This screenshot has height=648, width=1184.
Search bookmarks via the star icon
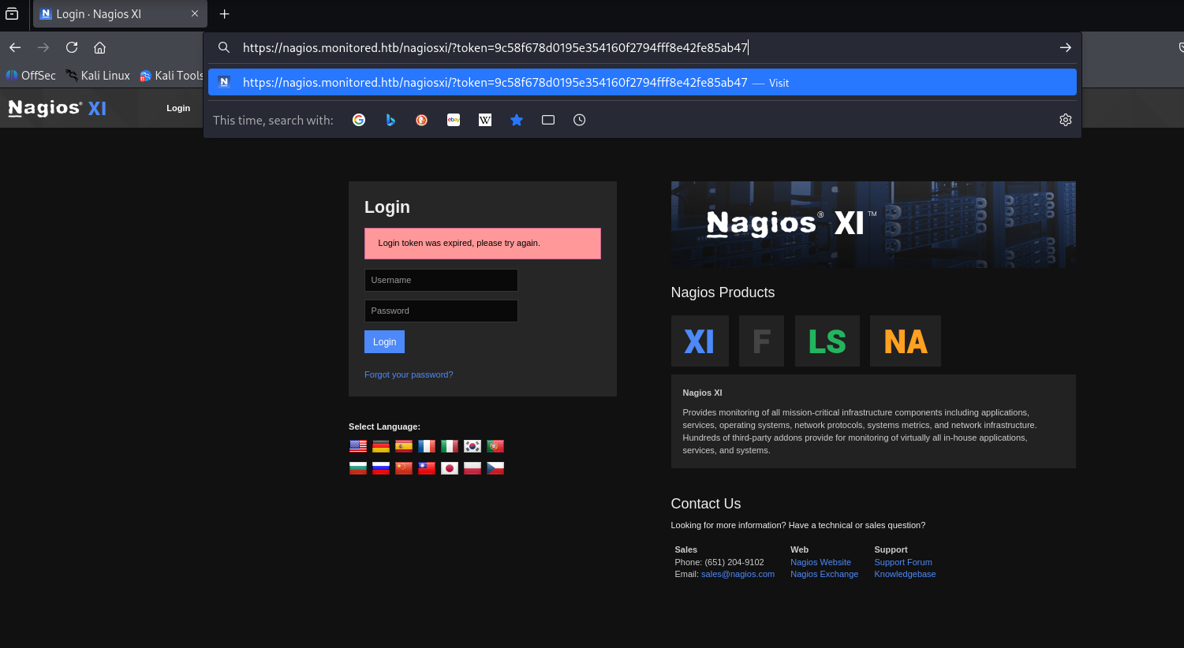517,120
